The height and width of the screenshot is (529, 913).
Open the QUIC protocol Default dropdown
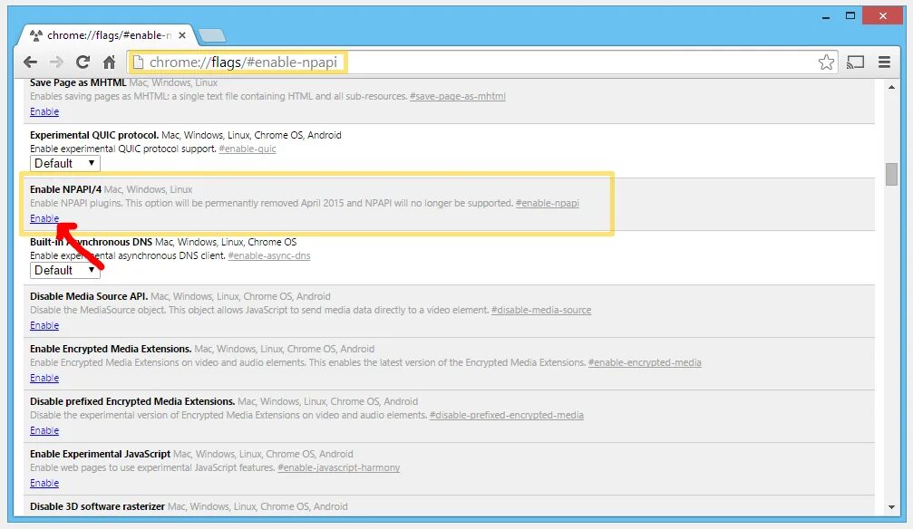click(x=64, y=164)
